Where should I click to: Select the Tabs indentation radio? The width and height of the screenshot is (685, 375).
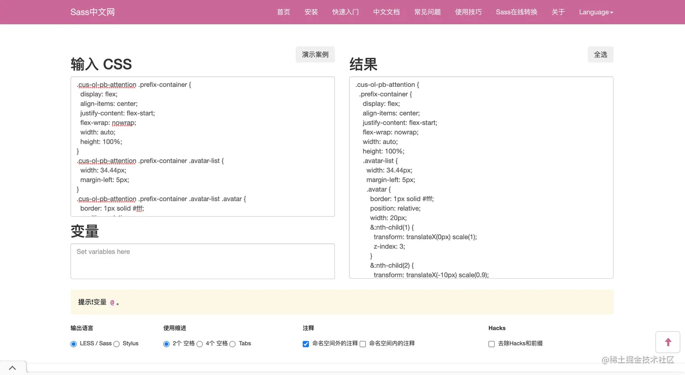(x=232, y=344)
